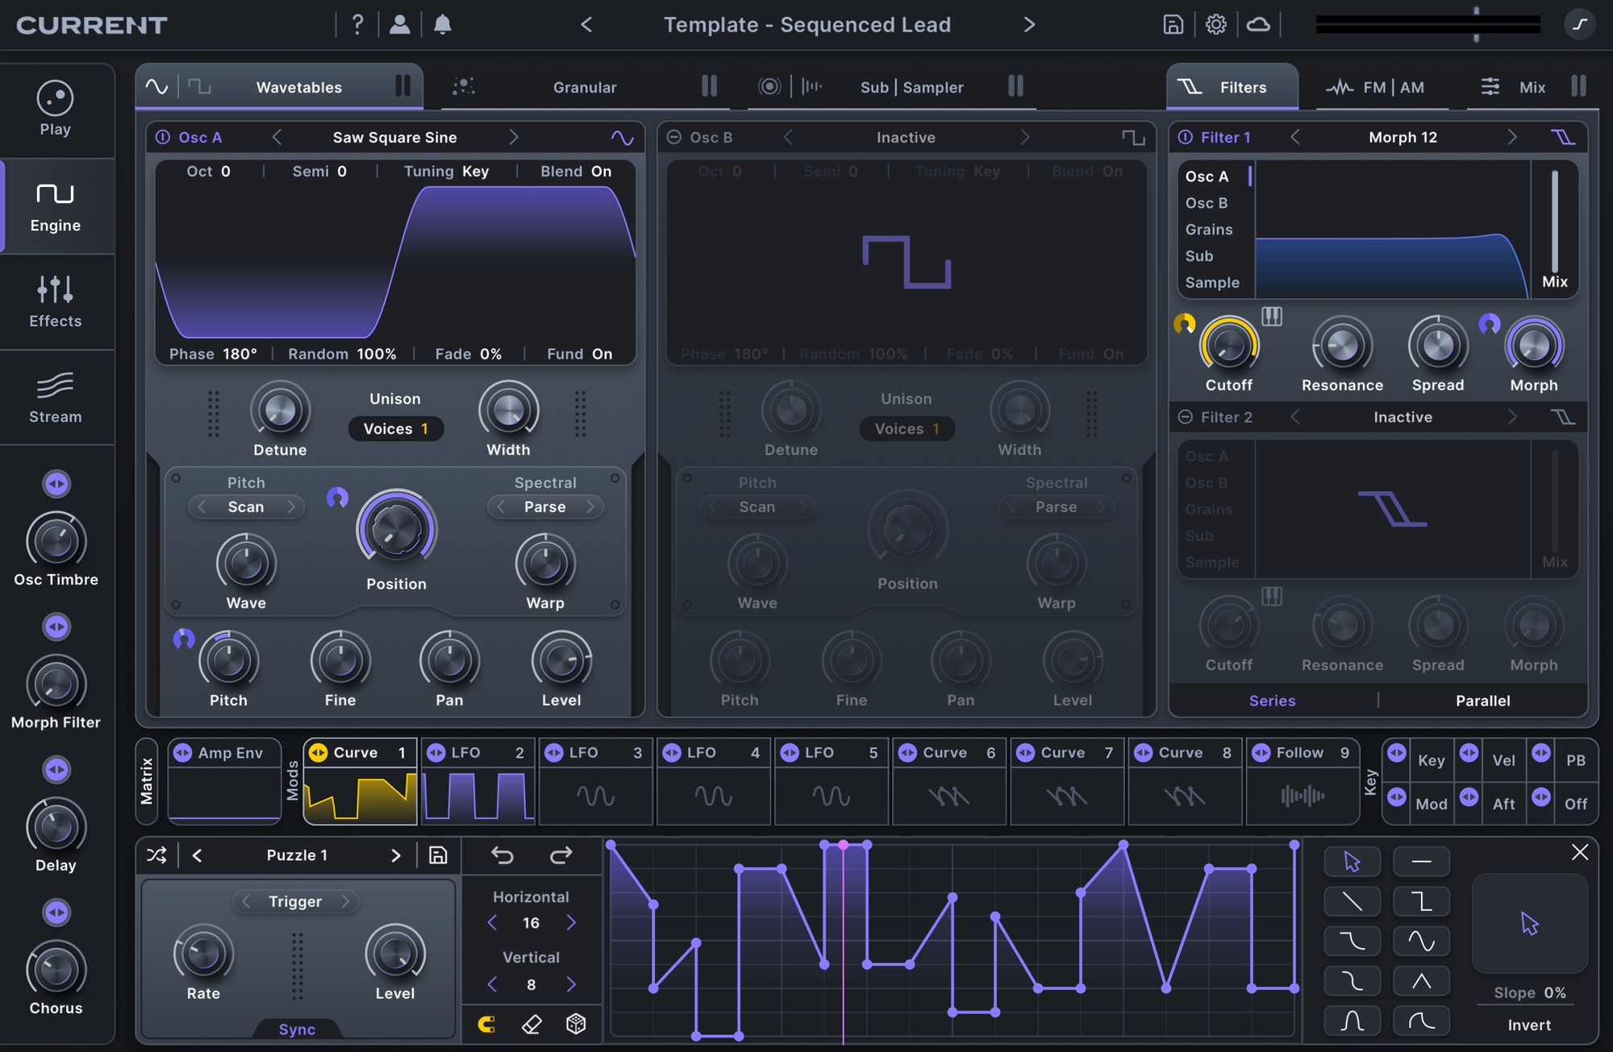
Task: Click the dice icon below Vertical
Action: 576,1024
